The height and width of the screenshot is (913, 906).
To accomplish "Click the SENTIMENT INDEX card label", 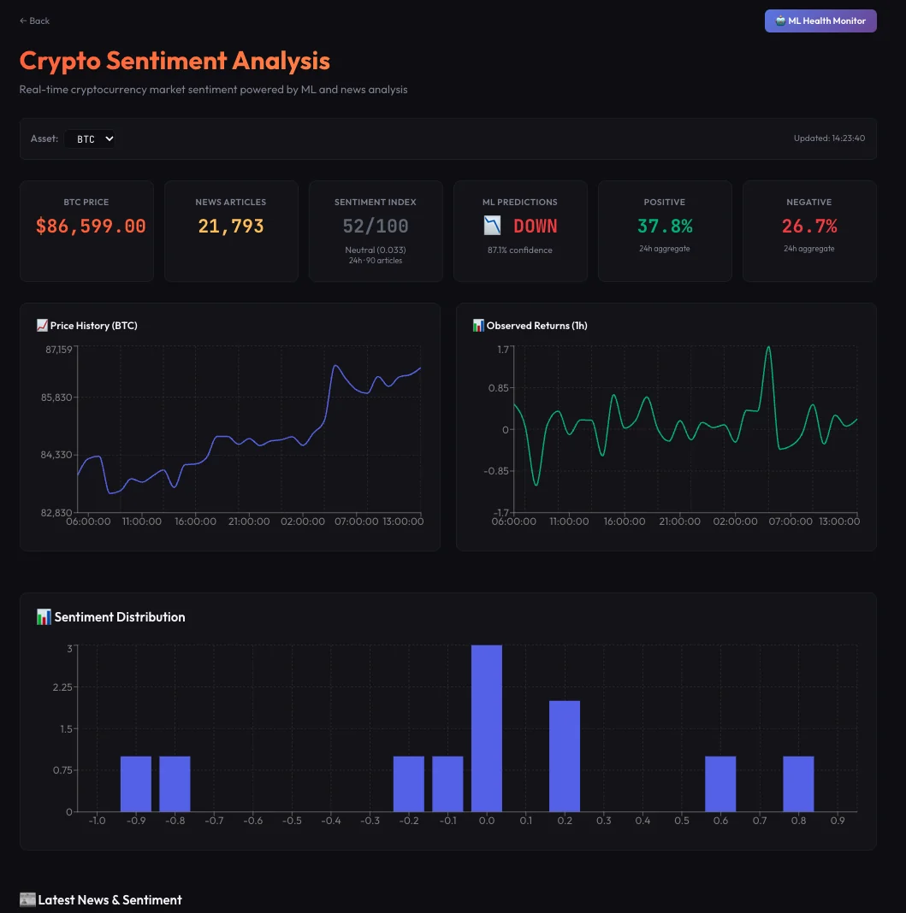I will (376, 202).
